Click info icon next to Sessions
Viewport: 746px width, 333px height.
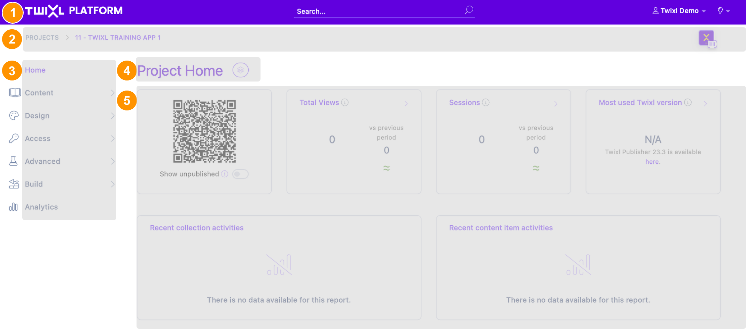tap(486, 102)
